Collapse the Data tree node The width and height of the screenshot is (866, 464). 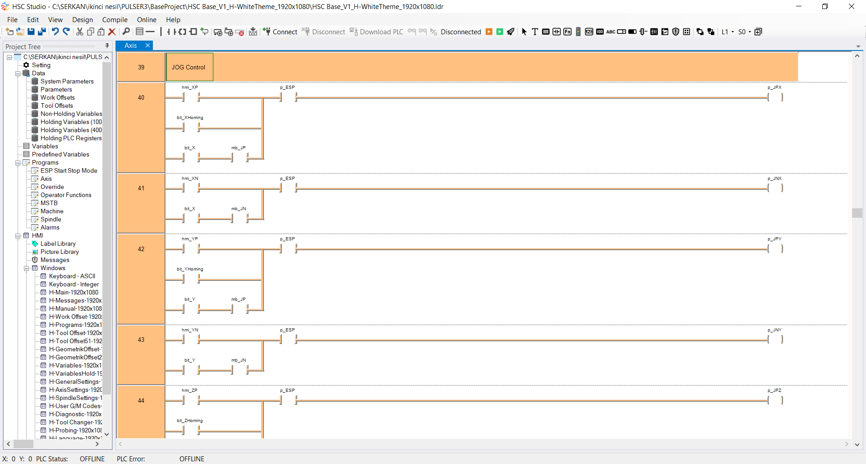pos(18,74)
